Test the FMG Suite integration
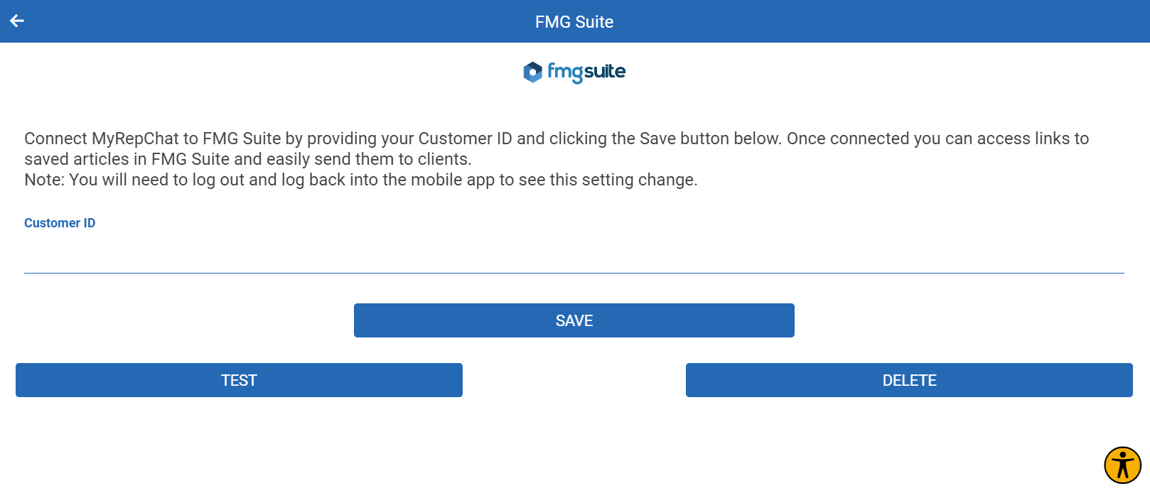This screenshot has width=1150, height=503. tap(239, 380)
